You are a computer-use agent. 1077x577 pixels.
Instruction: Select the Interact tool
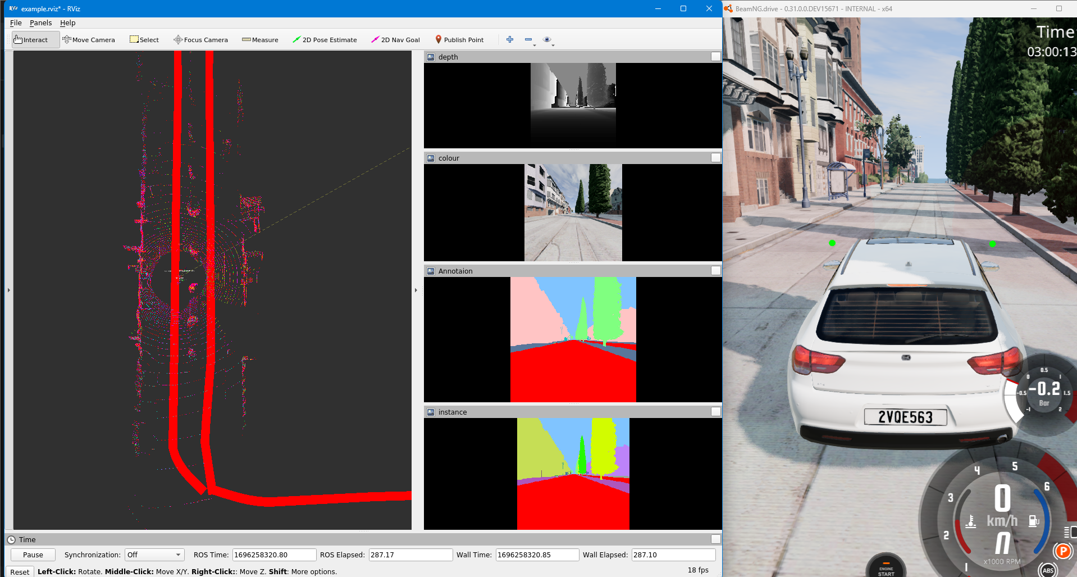tap(35, 40)
